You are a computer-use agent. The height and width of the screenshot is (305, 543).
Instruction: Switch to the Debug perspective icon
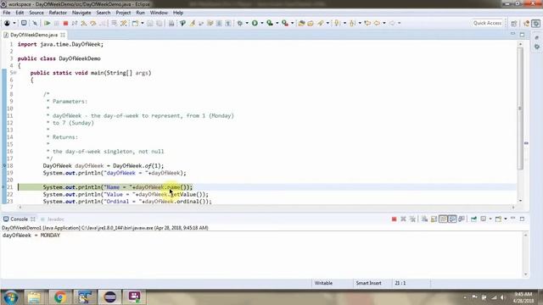coord(535,23)
